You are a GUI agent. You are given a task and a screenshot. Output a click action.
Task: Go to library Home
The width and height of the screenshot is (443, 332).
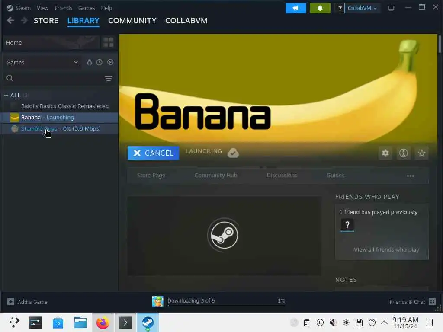[51, 42]
